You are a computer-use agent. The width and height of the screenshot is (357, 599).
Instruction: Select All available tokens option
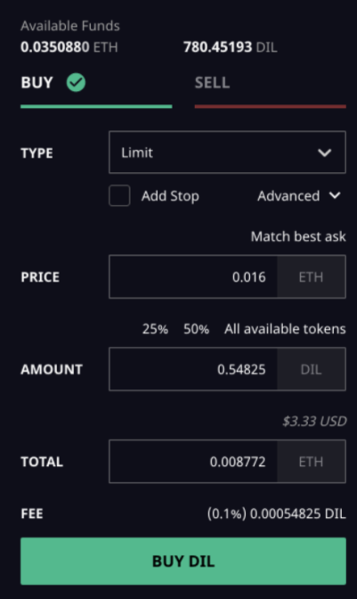(x=285, y=329)
